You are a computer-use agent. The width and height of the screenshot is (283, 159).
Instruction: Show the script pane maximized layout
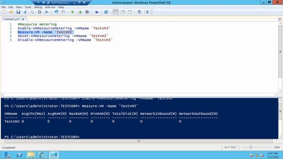point(130,12)
